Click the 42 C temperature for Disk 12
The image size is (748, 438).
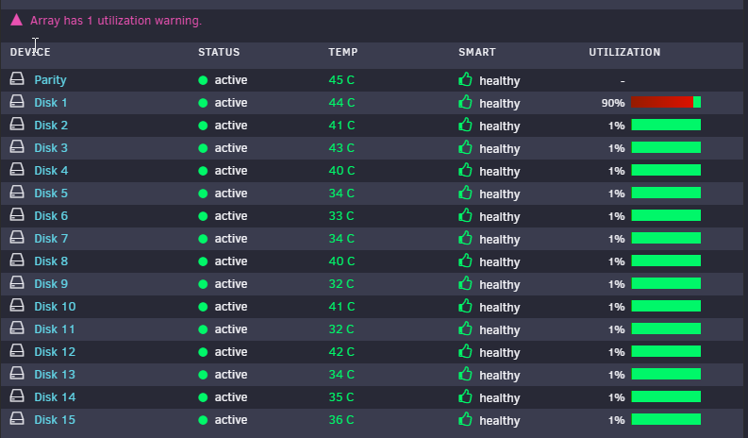pos(341,352)
